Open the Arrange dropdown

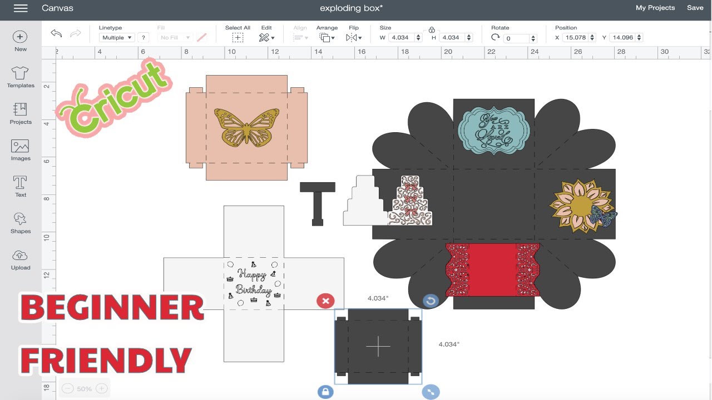(x=327, y=38)
